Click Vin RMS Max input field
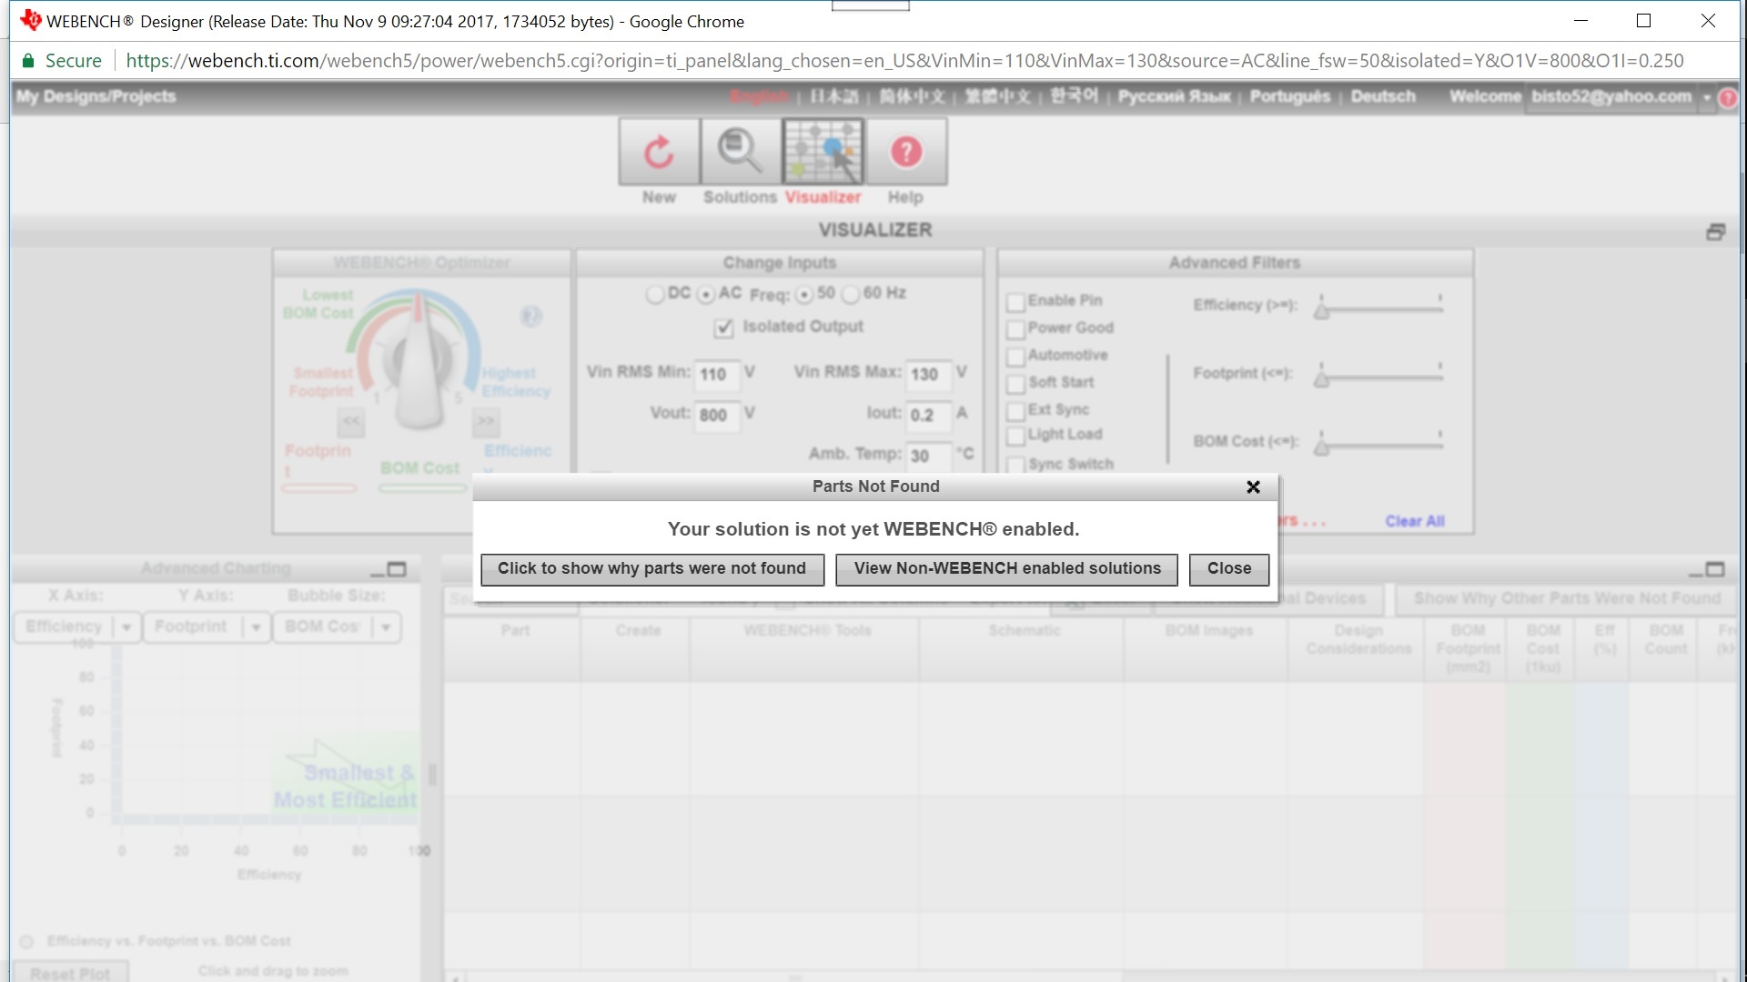The height and width of the screenshot is (982, 1747). [x=928, y=375]
